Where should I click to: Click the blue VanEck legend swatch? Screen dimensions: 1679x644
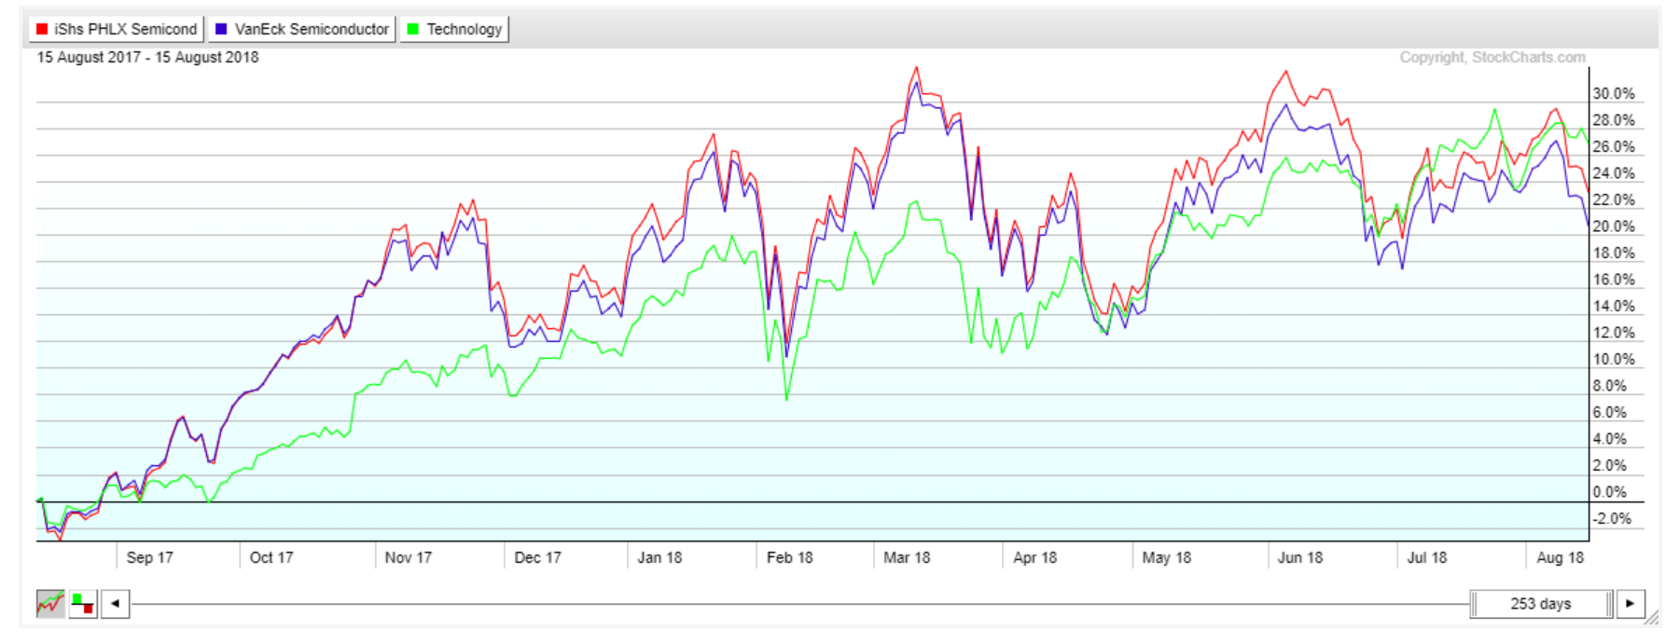[221, 29]
